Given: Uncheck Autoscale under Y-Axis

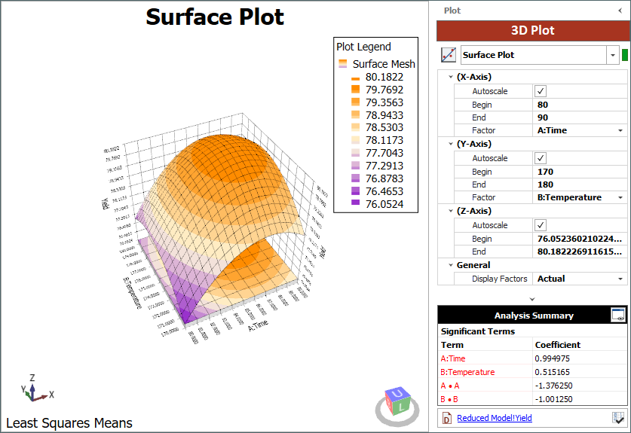Looking at the screenshot, I should [x=540, y=158].
